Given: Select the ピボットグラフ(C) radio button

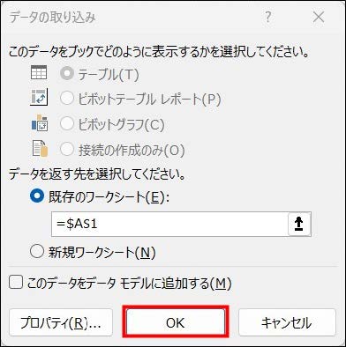Looking at the screenshot, I should pos(67,124).
